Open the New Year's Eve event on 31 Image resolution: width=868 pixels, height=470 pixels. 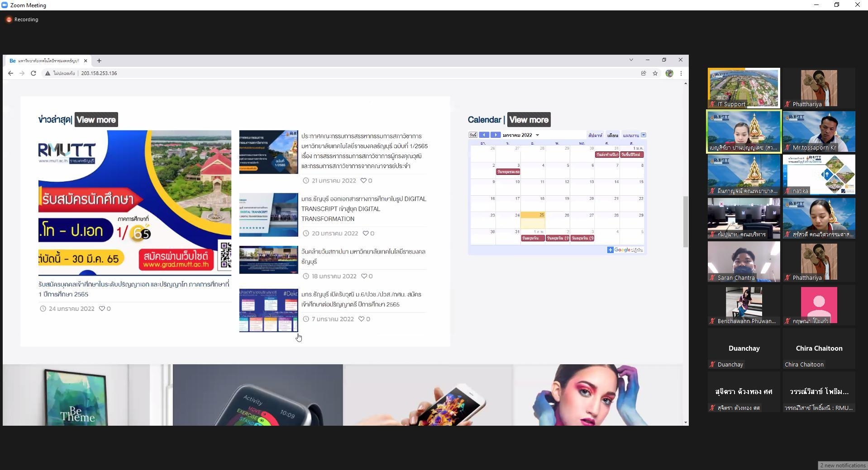point(607,155)
